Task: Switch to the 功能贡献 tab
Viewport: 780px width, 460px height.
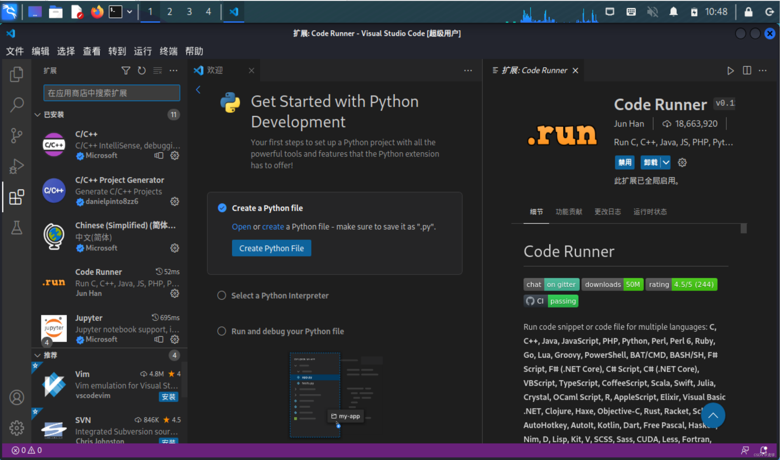Action: (x=569, y=211)
